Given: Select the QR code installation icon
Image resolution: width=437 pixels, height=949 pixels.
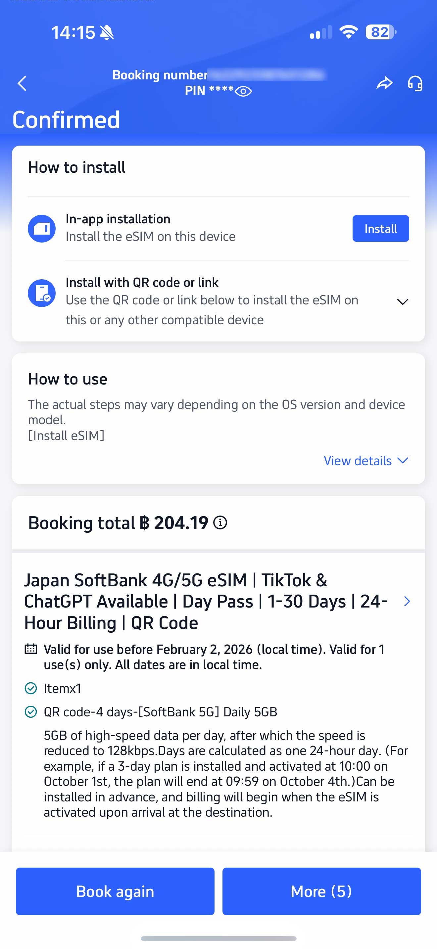Looking at the screenshot, I should coord(41,293).
